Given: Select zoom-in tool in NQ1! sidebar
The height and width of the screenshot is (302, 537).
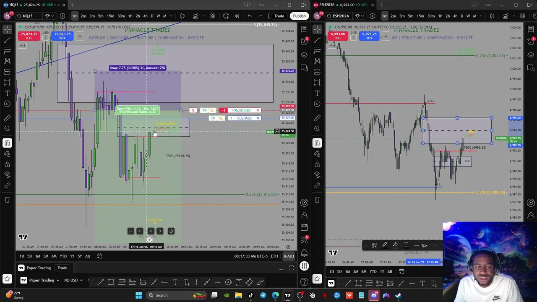Looking at the screenshot, I should pyautogui.click(x=7, y=129).
